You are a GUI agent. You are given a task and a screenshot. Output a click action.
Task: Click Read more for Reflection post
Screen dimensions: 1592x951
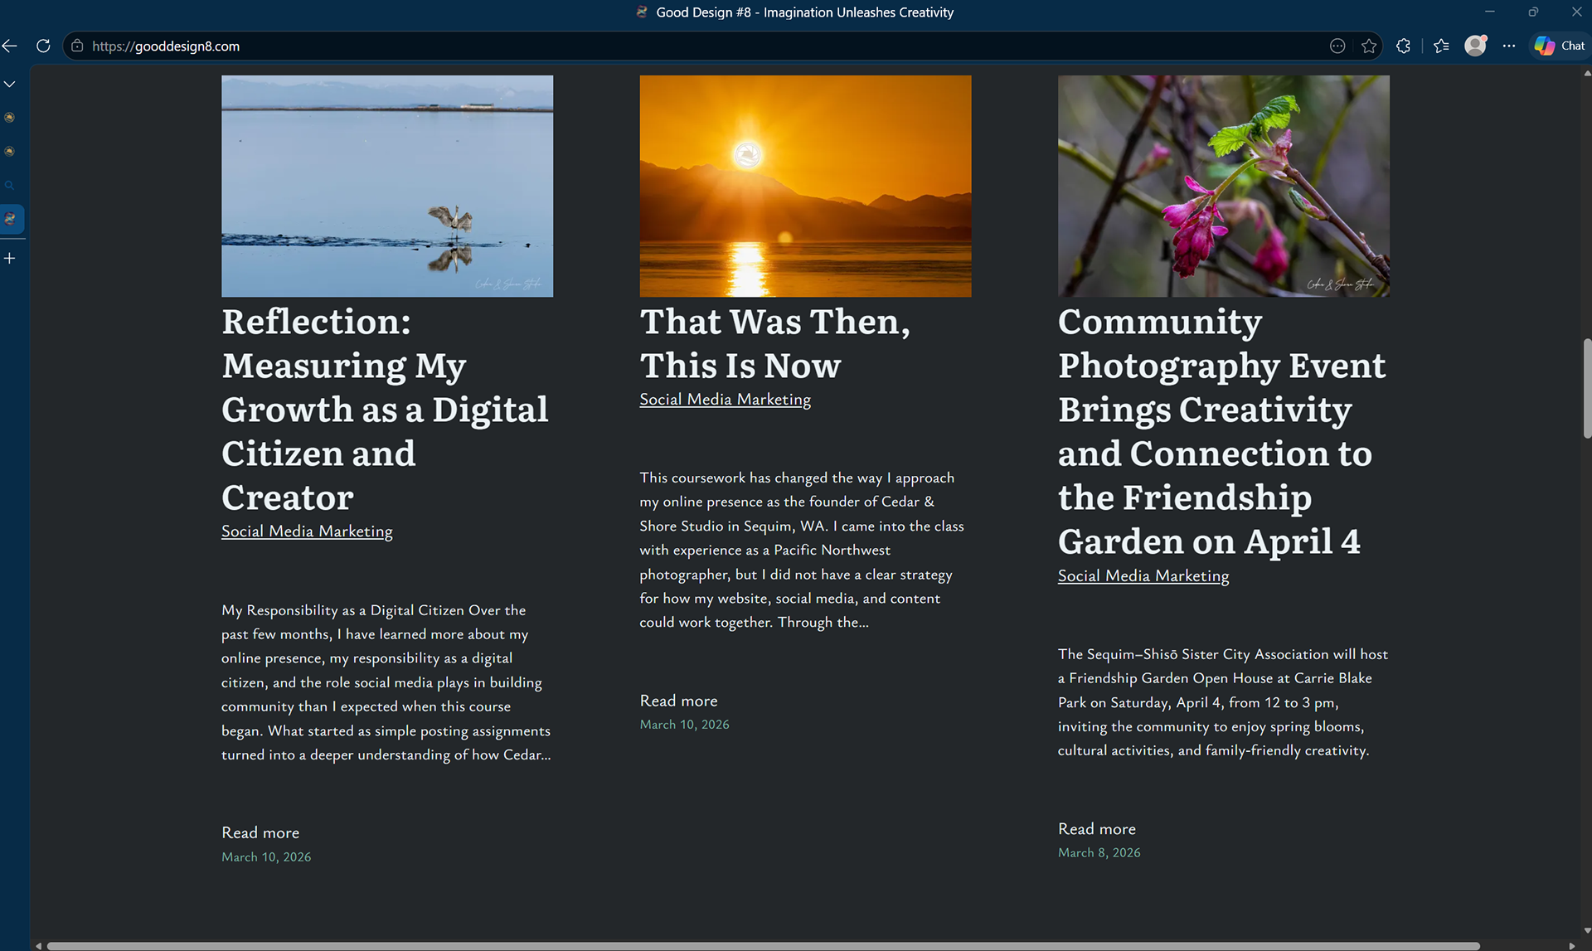click(x=260, y=832)
